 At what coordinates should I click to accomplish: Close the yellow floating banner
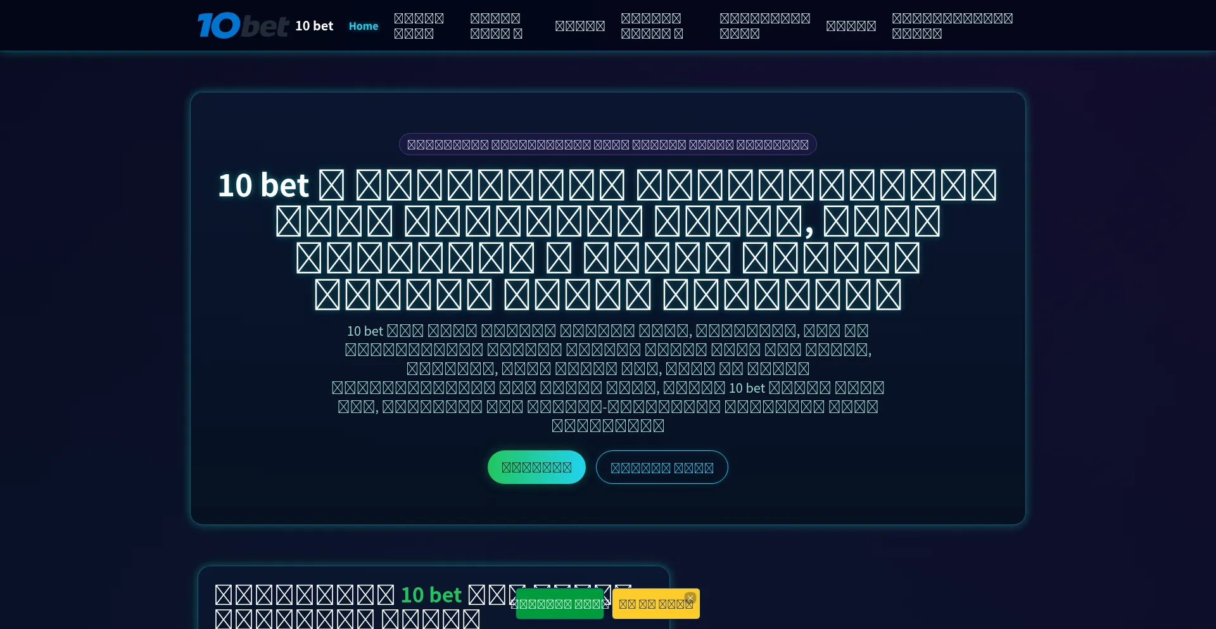tap(690, 597)
